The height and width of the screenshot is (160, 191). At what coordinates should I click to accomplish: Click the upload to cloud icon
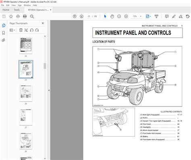pyautogui.click(x=18, y=17)
